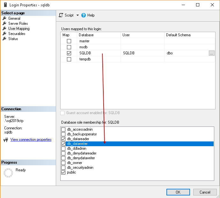Open the Securables page
The width and height of the screenshot is (220, 198).
click(x=17, y=34)
